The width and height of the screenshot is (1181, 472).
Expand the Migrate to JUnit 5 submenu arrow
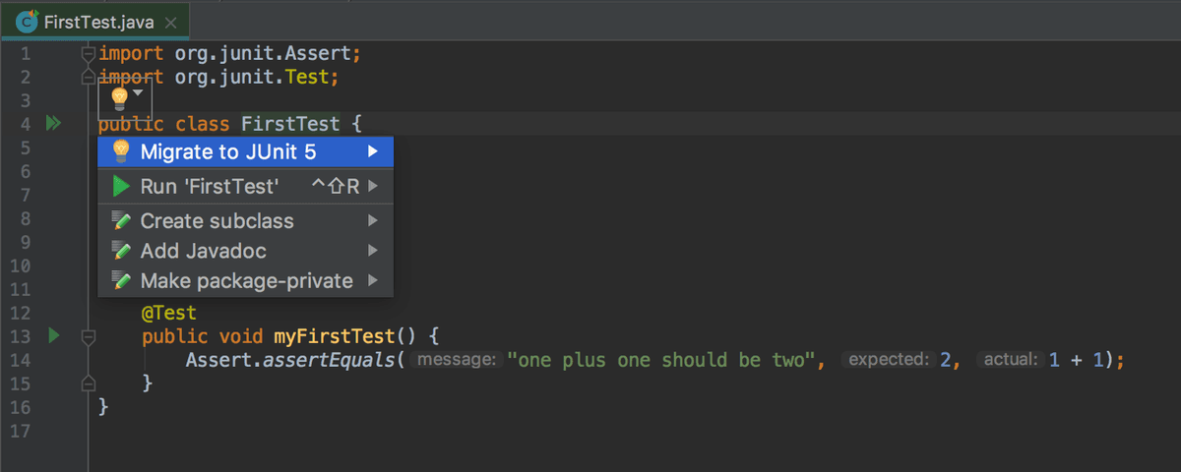coord(373,152)
